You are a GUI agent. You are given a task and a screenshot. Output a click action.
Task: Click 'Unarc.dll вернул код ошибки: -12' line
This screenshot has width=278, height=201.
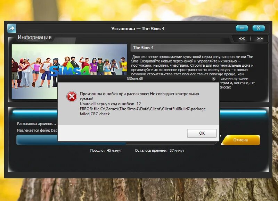click(110, 104)
